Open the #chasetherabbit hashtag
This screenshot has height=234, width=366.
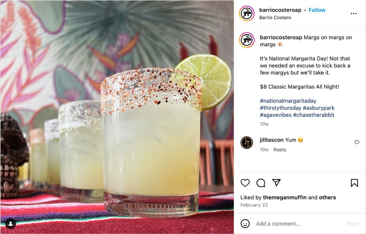(x=314, y=115)
